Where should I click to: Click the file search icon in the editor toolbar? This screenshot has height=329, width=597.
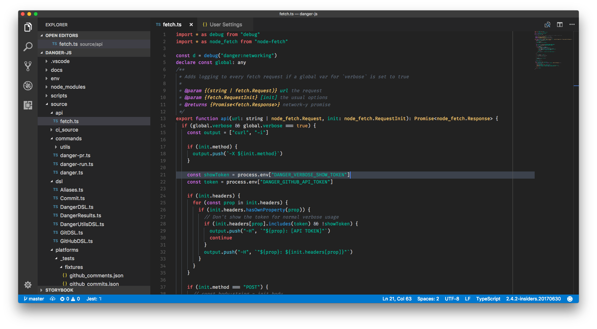click(x=547, y=24)
